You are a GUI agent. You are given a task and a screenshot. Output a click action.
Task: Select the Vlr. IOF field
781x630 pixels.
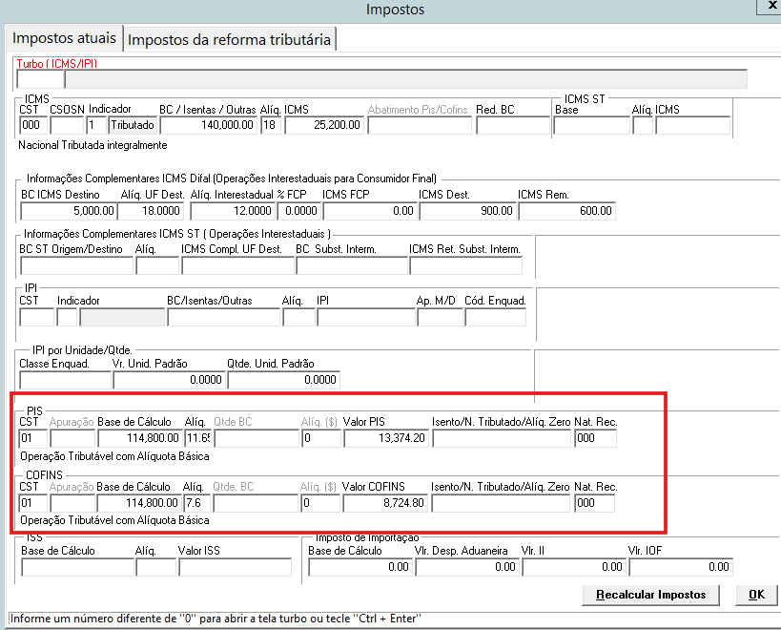(x=681, y=567)
